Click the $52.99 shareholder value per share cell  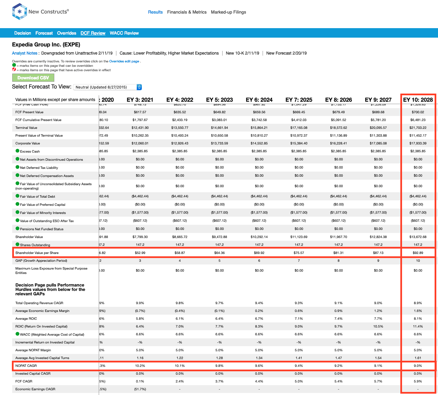140,253
